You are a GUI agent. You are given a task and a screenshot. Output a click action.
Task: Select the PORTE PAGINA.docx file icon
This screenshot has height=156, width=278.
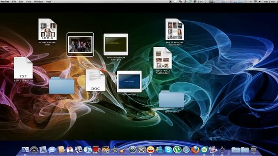tap(47, 29)
